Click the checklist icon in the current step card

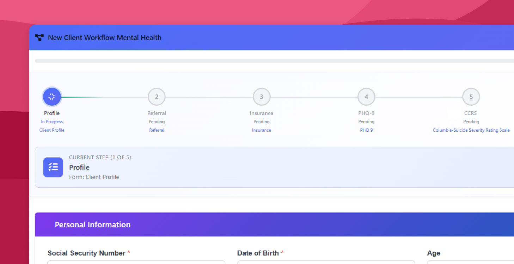[53, 167]
